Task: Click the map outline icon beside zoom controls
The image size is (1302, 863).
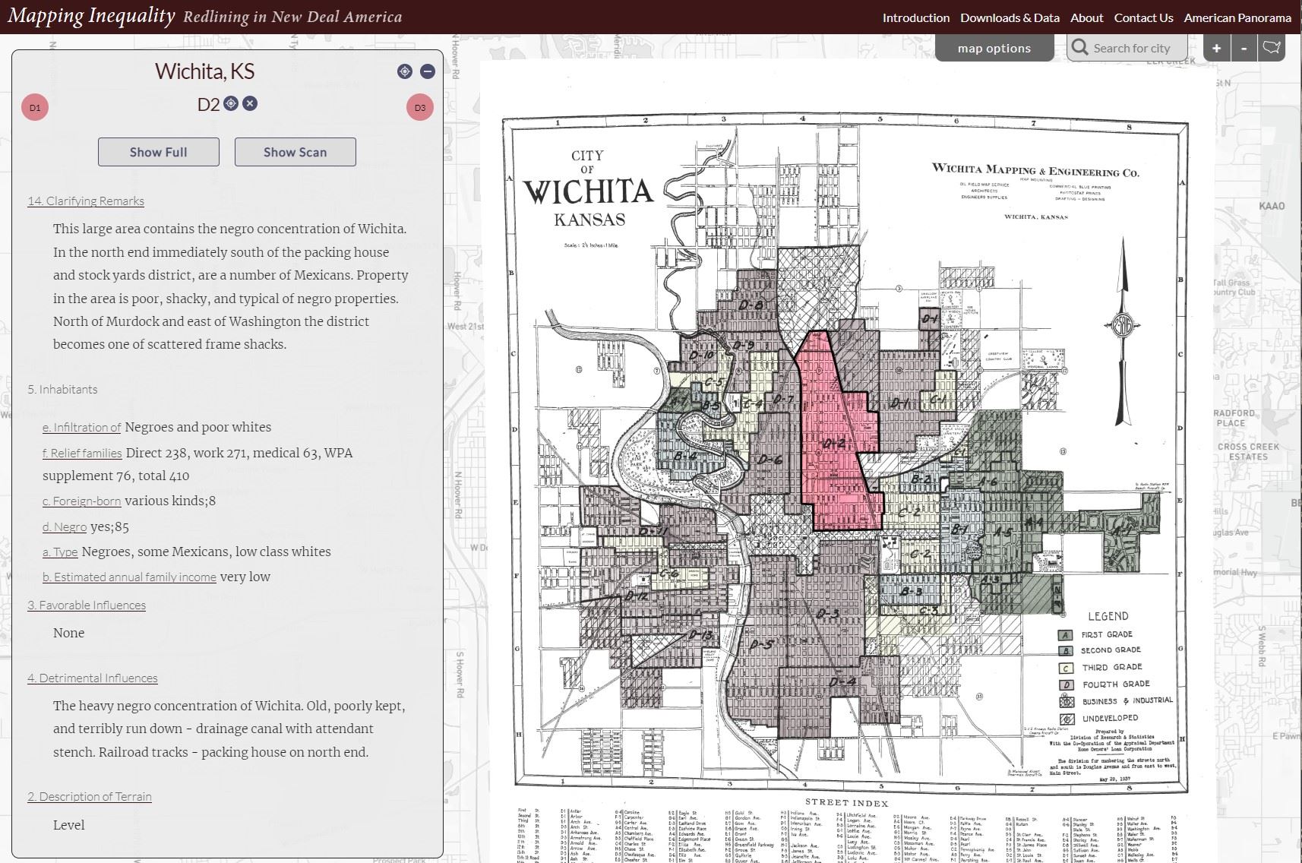Action: pyautogui.click(x=1272, y=48)
